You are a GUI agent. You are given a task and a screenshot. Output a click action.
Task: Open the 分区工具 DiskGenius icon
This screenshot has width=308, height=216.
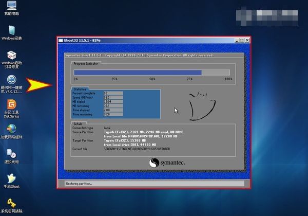pyautogui.click(x=12, y=109)
